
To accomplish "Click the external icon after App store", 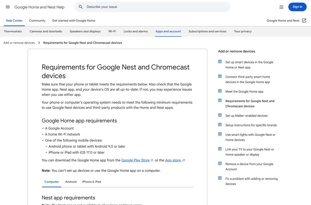I will 184,160.
